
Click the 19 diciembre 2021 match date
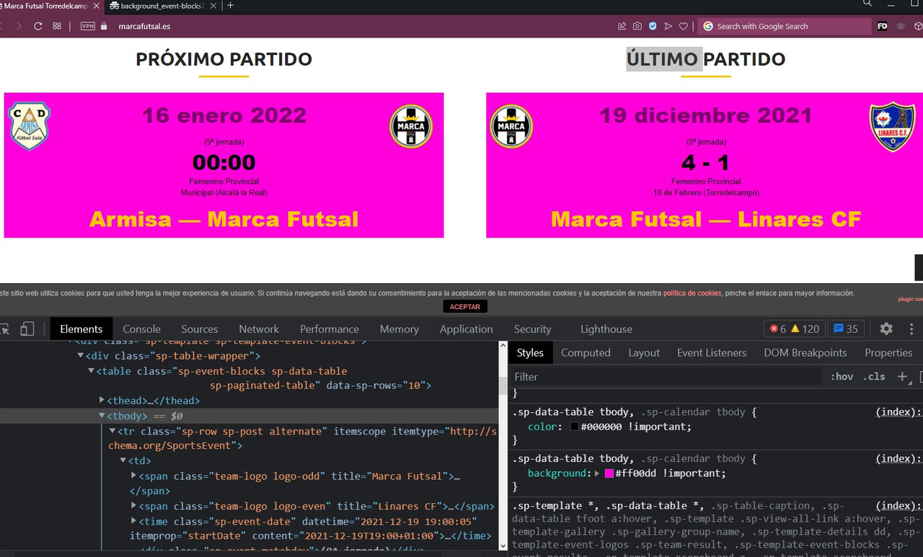pos(706,115)
